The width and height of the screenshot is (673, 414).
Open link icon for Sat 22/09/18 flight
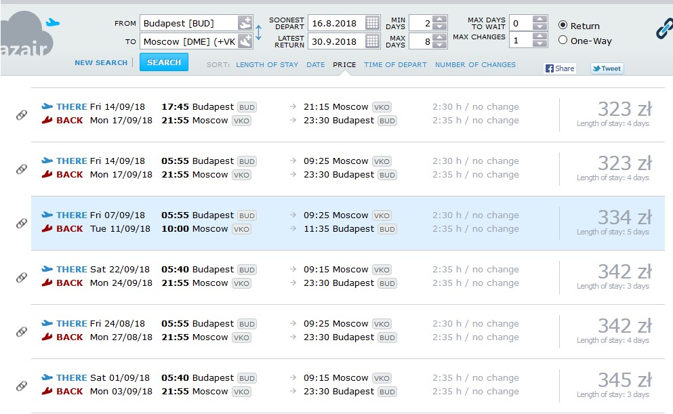pos(22,277)
